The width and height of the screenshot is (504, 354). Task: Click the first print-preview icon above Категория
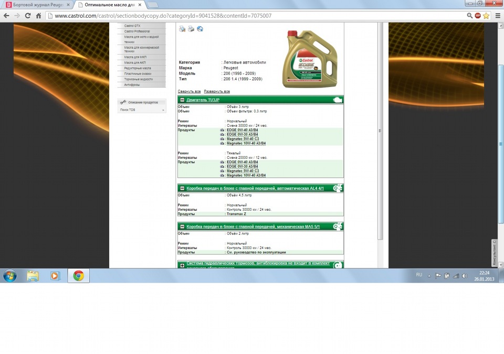182,29
